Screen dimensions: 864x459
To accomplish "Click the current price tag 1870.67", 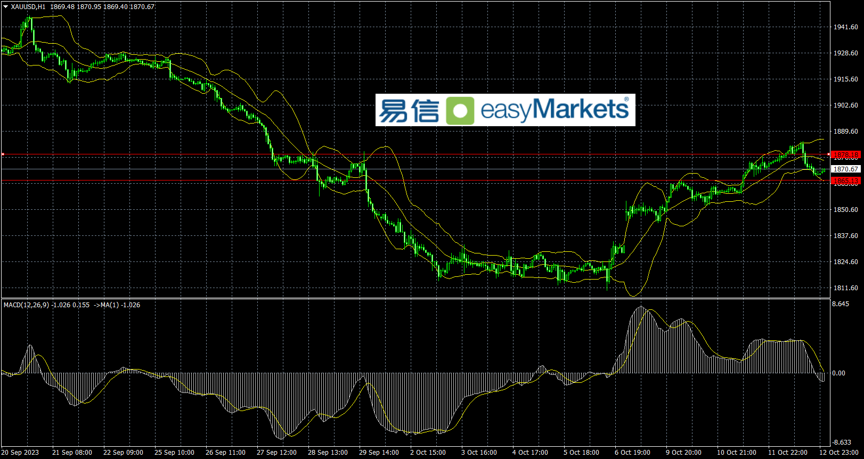I will point(846,169).
